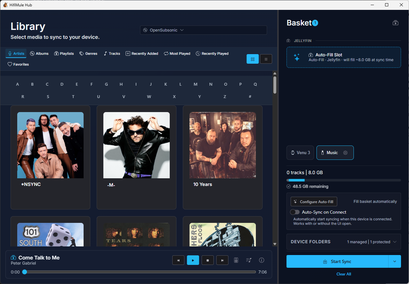The height and width of the screenshot is (284, 409).
Task: Open the *NSYNC artist photo
Action: (50, 145)
